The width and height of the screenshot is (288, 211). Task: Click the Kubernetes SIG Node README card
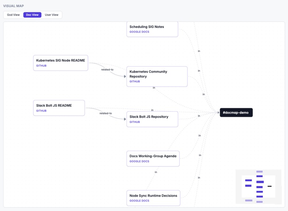tap(61, 63)
